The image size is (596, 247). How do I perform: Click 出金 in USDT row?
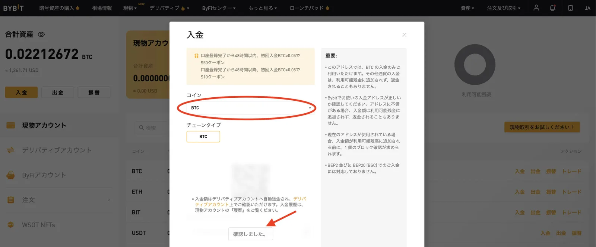pos(561,233)
